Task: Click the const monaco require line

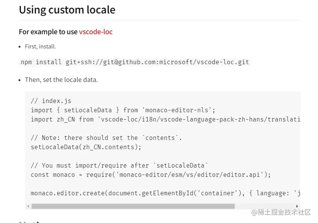Action: (x=151, y=175)
